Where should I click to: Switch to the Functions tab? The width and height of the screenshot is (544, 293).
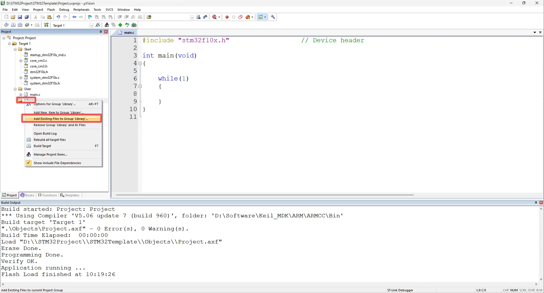(x=48, y=195)
